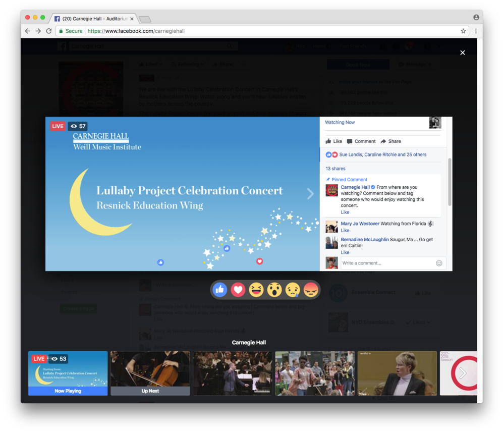Open Chrome's three-dot menu
Screen dimensions: 503x431
(x=476, y=31)
